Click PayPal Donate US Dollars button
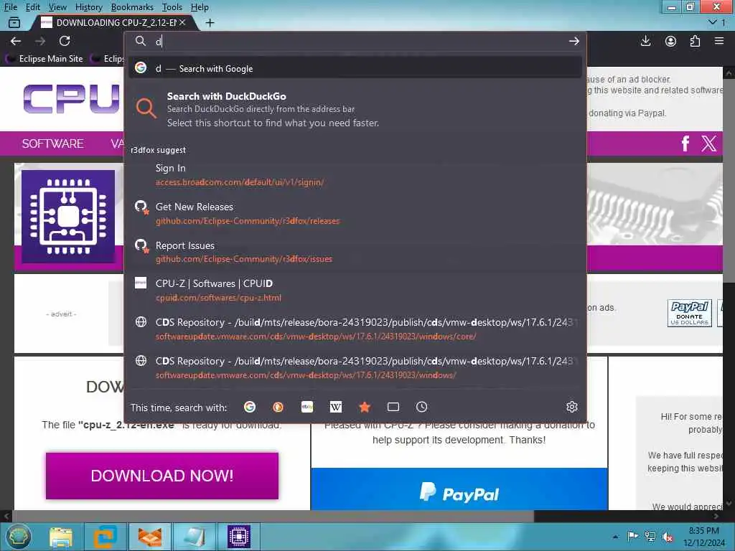 click(689, 313)
